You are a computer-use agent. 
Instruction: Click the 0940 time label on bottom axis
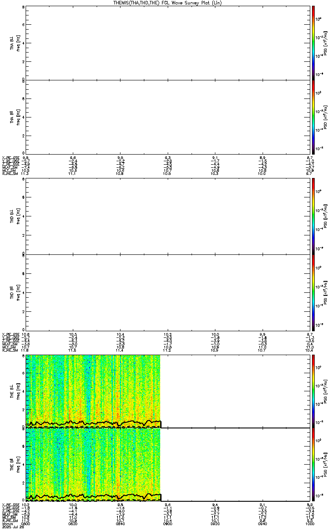262,524
